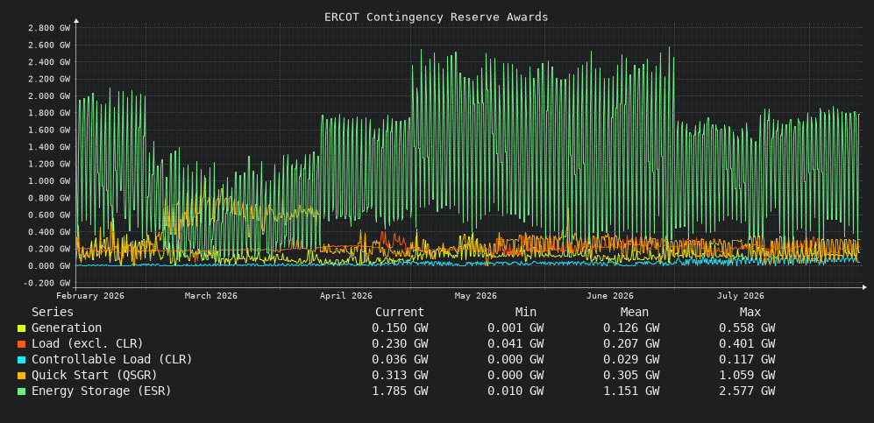874x423 pixels.
Task: Select the Controllable Load (CLR) series label
Action: coord(112,359)
